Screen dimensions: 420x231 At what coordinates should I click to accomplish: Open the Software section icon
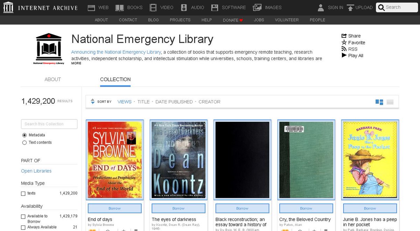point(215,7)
